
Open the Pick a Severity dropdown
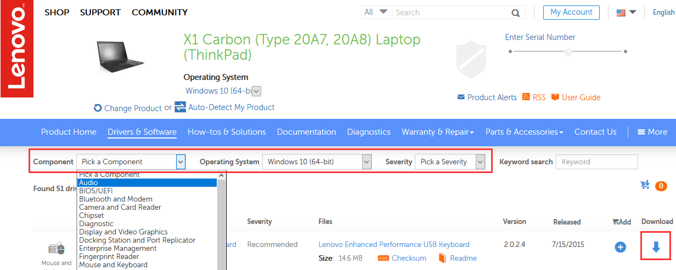tap(450, 162)
